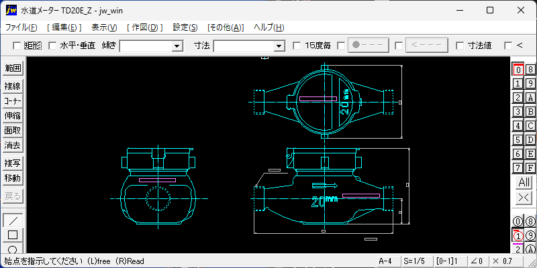Switch to layer 5 button
Image resolution: width=537 pixels, height=268 pixels.
518,139
